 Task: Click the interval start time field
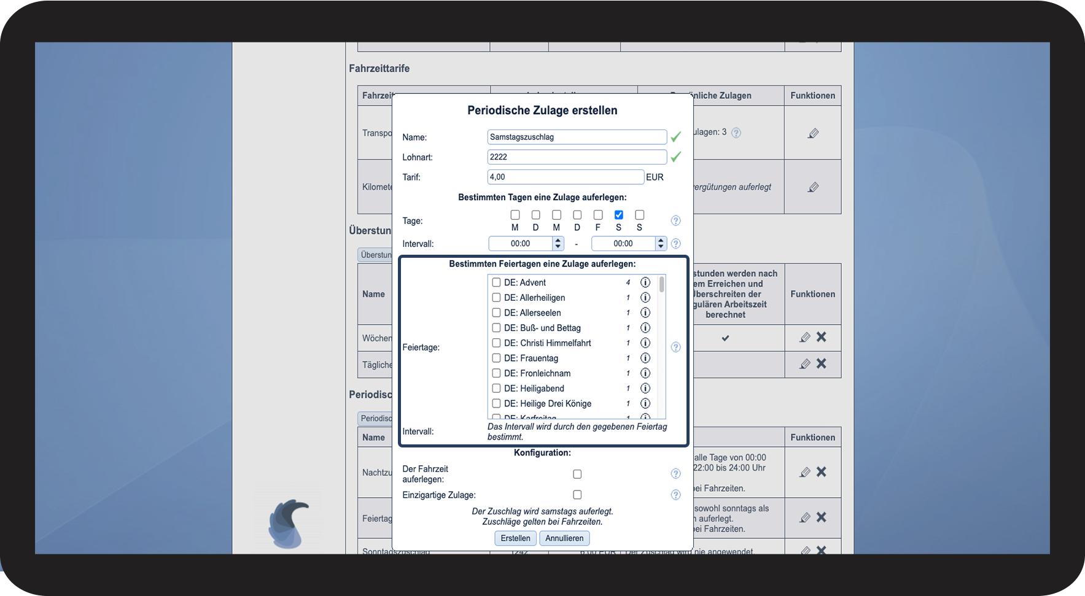[521, 244]
